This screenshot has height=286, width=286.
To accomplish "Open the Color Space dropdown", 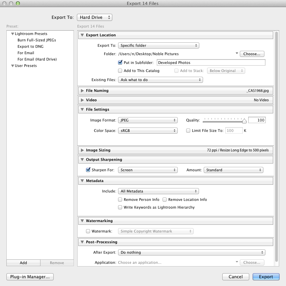I will (x=148, y=131).
